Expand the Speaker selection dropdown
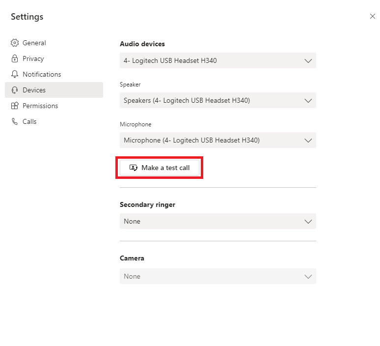The width and height of the screenshot is (380, 346). (217, 100)
